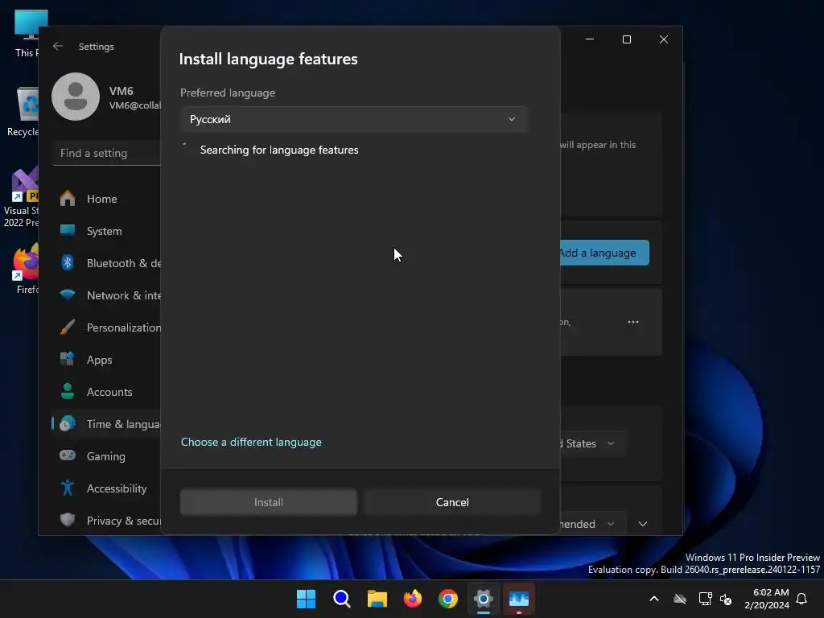Open Accessibility settings category
The image size is (824, 618).
[107, 488]
